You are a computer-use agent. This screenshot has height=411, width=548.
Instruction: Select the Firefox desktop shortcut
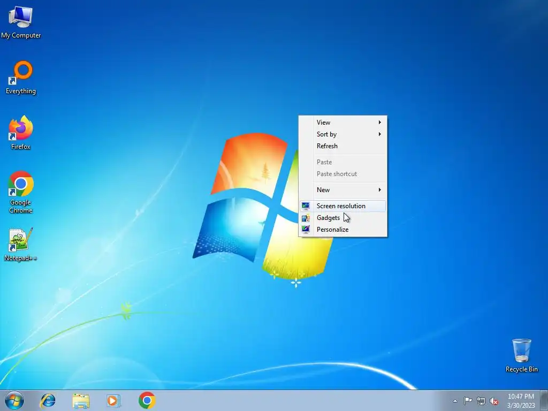point(21,133)
